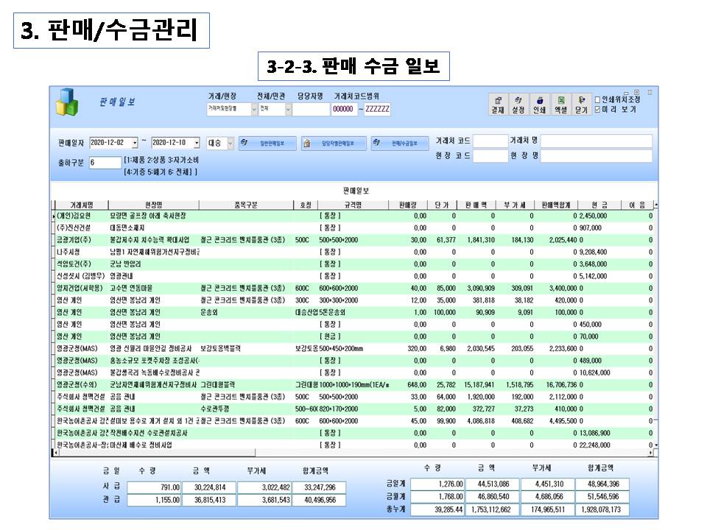Click cash value 22,248,000
The width and height of the screenshot is (707, 530).
(594, 445)
